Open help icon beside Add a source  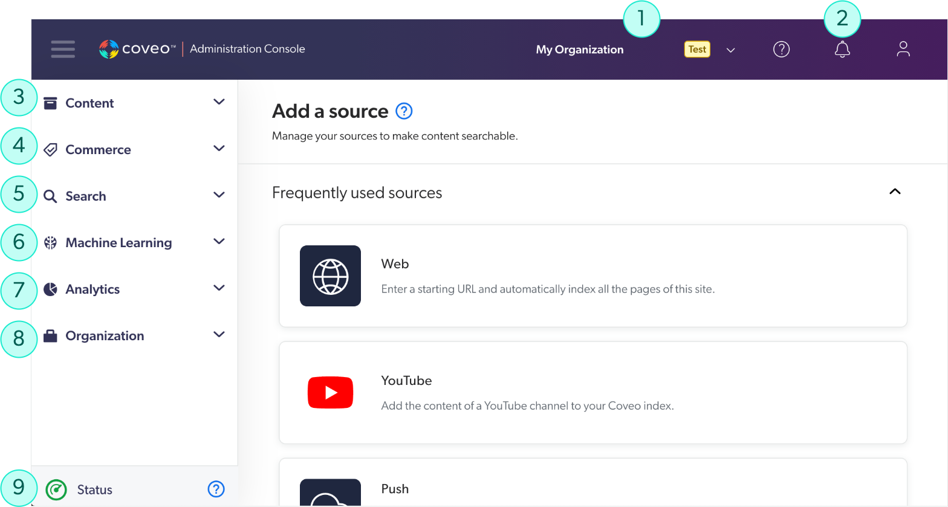[404, 111]
